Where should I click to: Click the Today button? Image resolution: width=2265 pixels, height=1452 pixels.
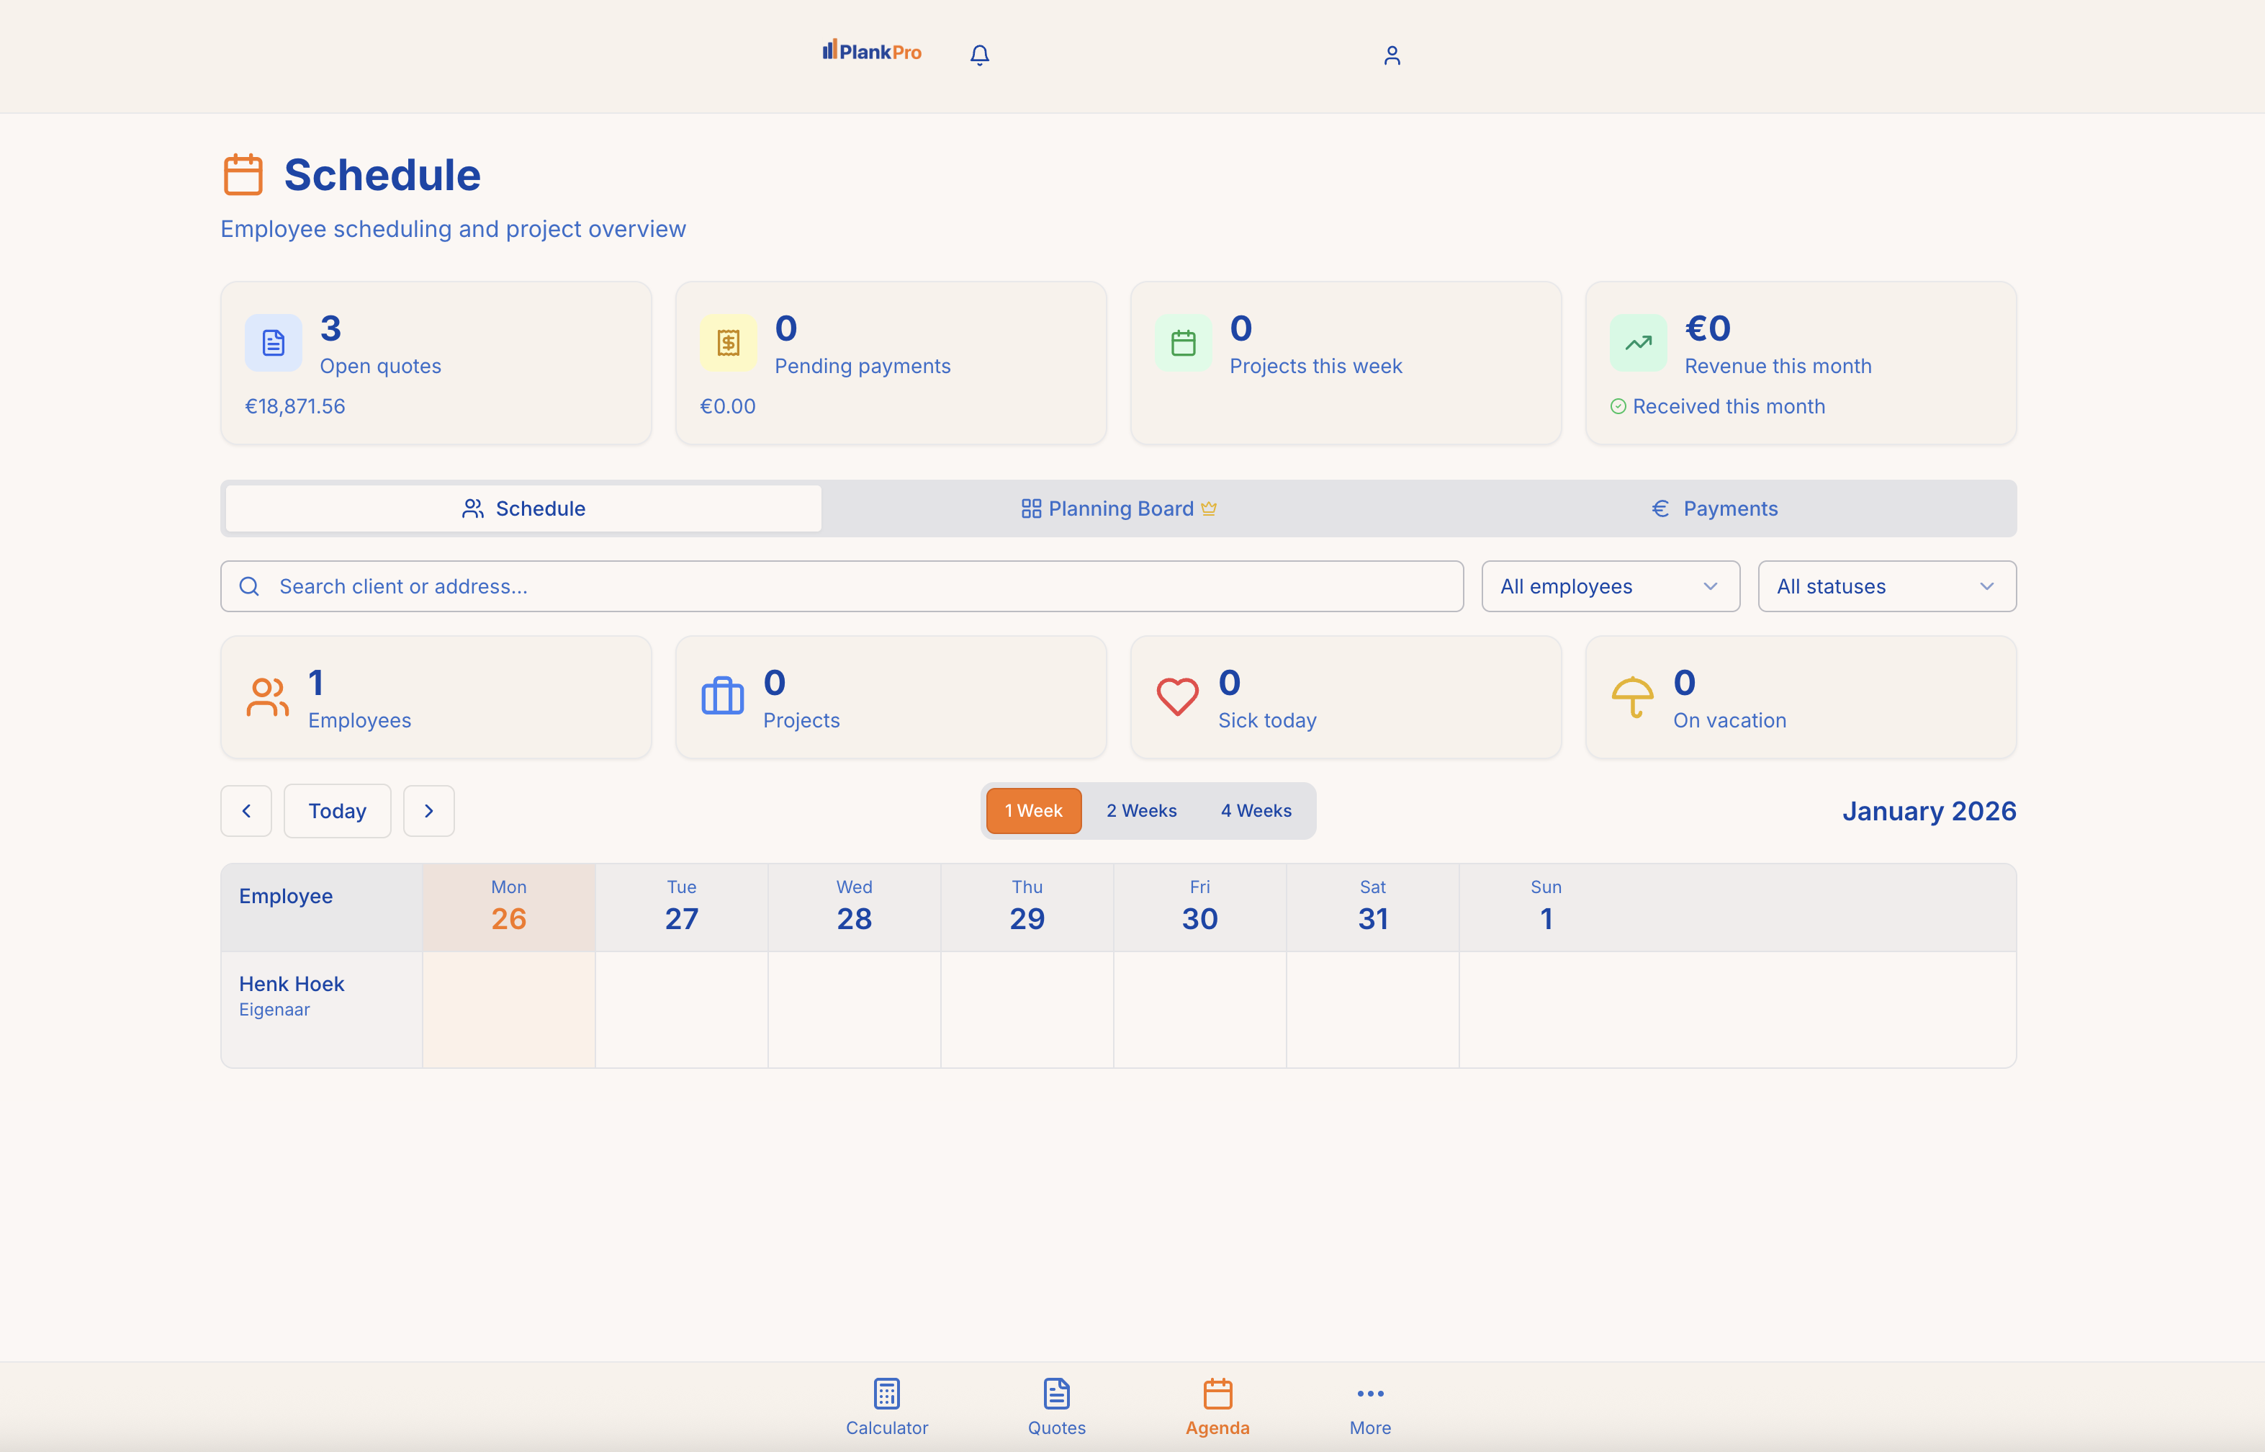(336, 811)
